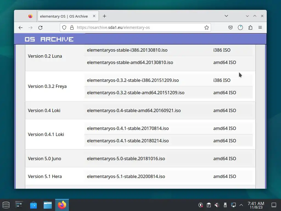This screenshot has width=281, height=211.
Task: Select the Version 0.2 Luna label
Action: (45, 56)
